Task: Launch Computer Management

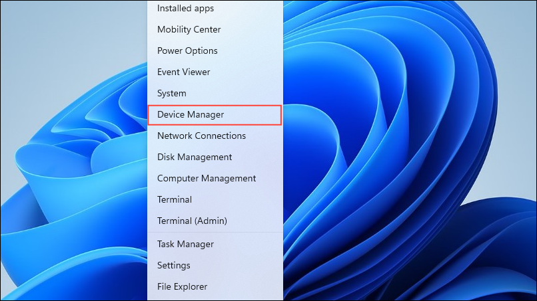Action: coord(215,178)
